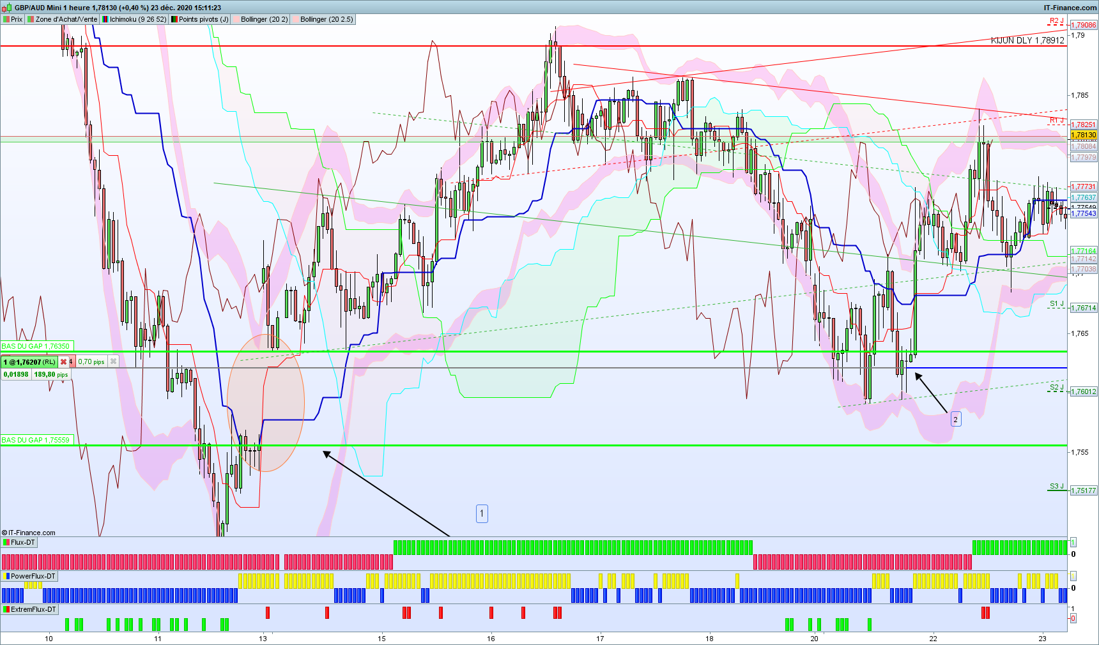Viewport: 1099px width, 645px height.
Task: Click the price tag 1,78084
Action: 1084,146
